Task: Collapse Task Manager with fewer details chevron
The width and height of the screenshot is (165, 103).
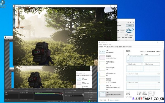Action: 100,100
